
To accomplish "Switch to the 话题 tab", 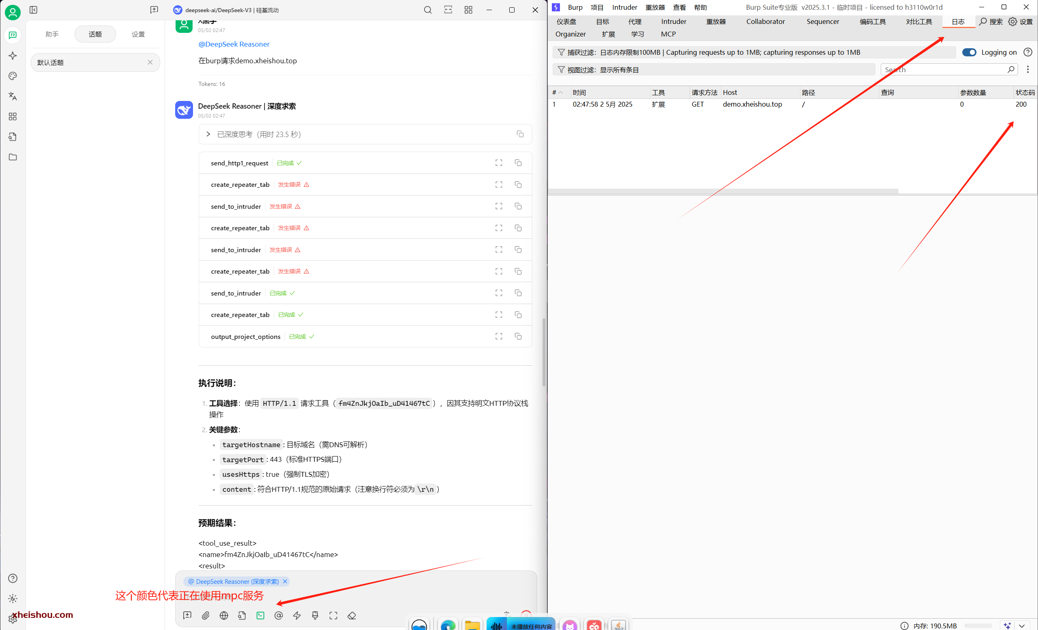I will (x=95, y=34).
